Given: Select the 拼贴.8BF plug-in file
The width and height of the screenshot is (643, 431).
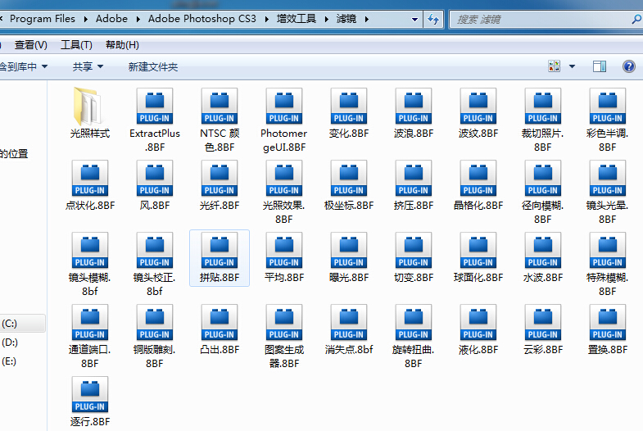Looking at the screenshot, I should click(220, 257).
